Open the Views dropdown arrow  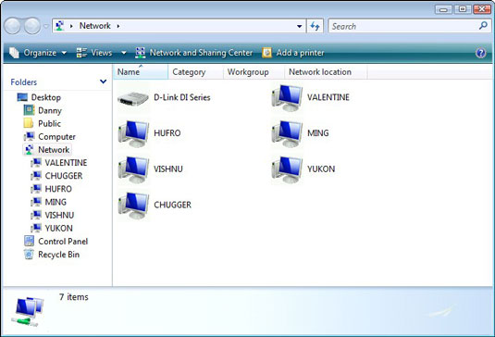(124, 53)
